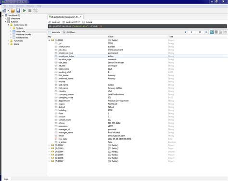Image resolution: width=228 pixels, height=181 pixels.
Task: Open the Logs panel button
Action: 6,179
